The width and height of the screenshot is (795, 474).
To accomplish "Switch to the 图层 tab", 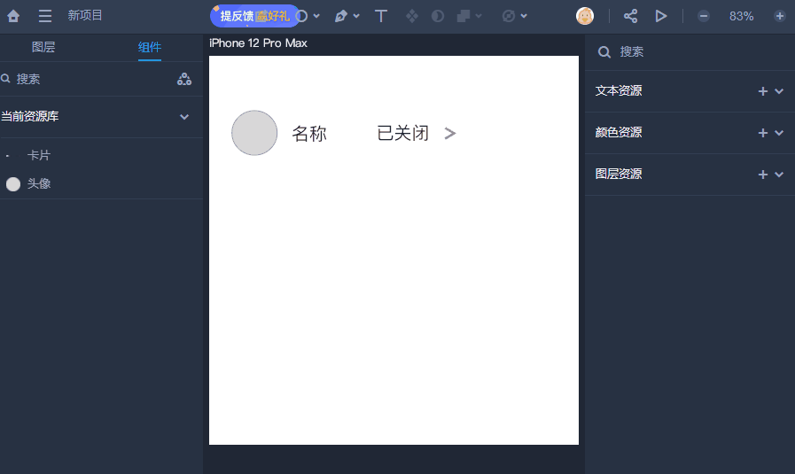I will 43,47.
